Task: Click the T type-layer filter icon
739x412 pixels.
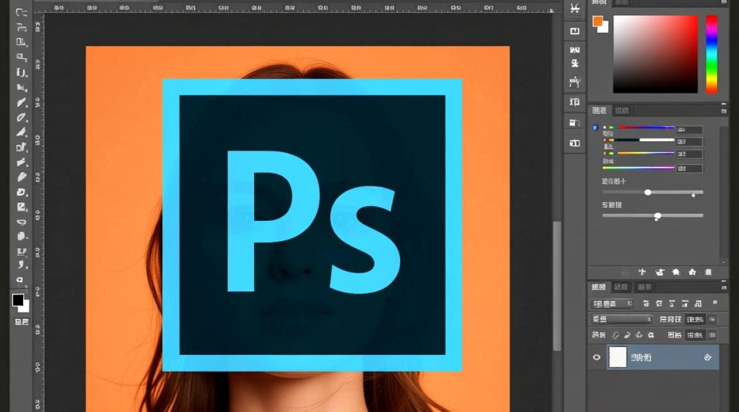Action: pos(672,304)
